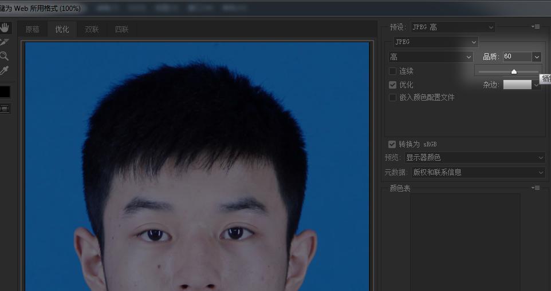
Task: Click the quality slider handle
Action: (514, 72)
